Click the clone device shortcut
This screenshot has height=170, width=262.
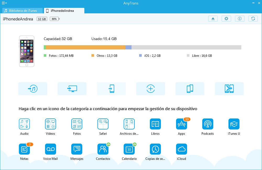[229, 89]
